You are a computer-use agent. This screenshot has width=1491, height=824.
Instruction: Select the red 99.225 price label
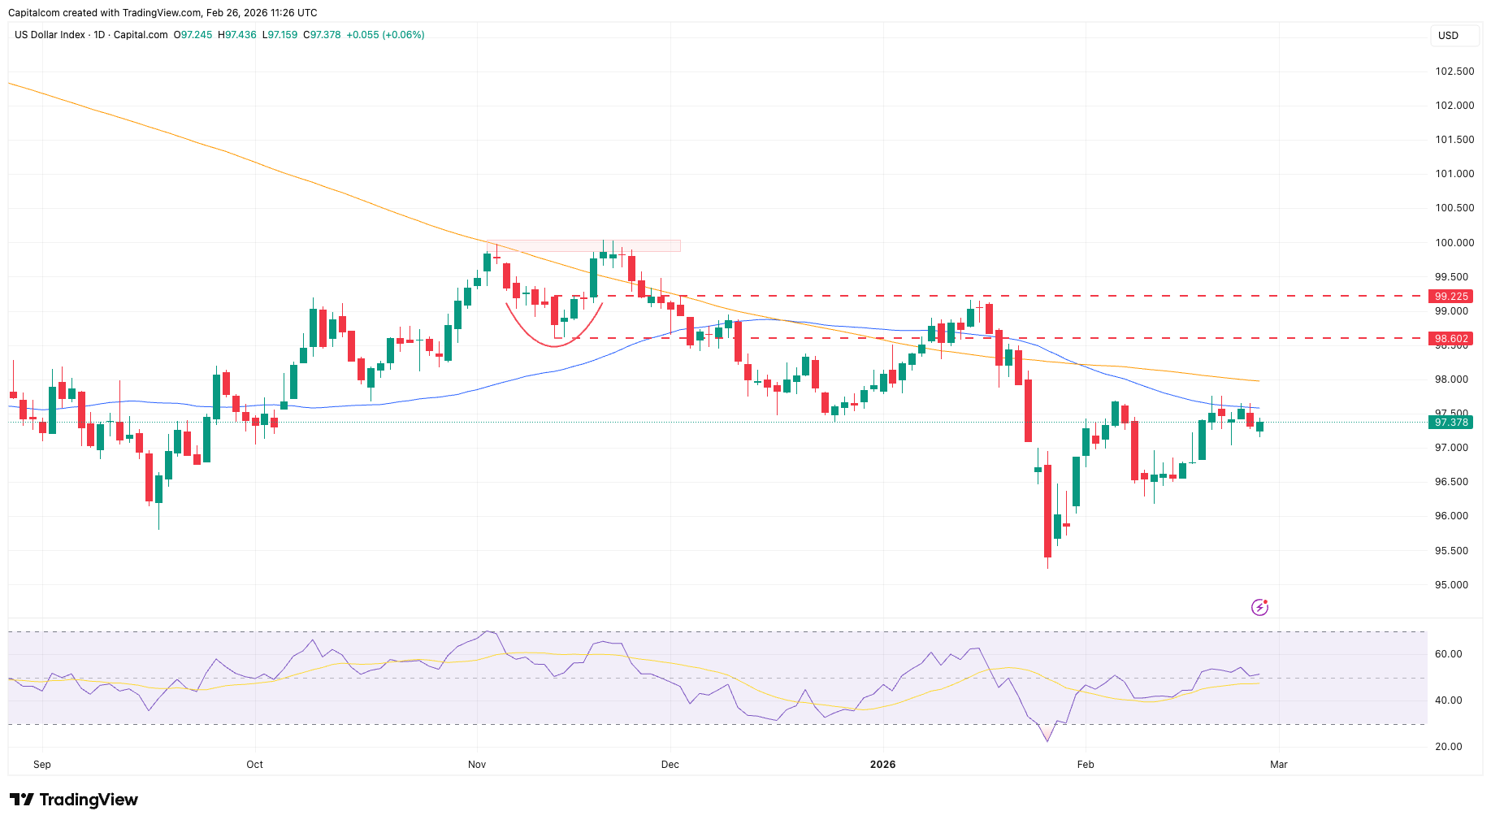(x=1450, y=297)
